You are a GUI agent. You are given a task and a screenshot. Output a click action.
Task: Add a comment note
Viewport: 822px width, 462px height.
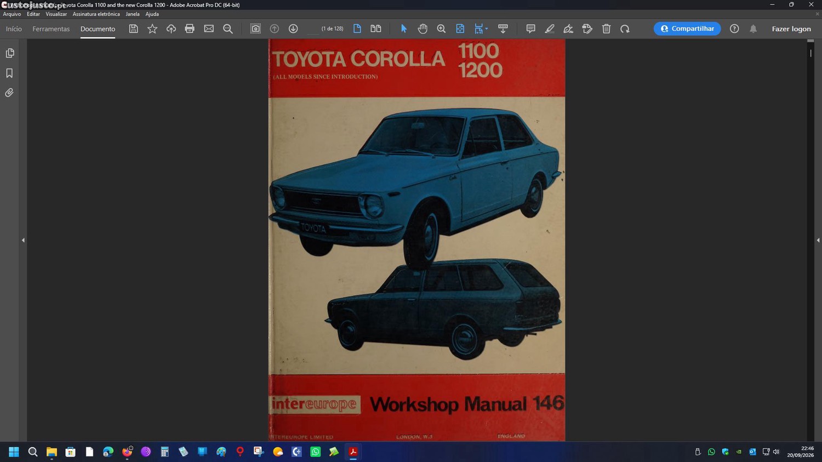click(530, 28)
